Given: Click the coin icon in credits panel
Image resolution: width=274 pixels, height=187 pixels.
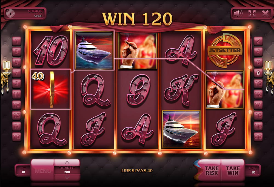Looking at the screenshot, I should coord(10,14).
